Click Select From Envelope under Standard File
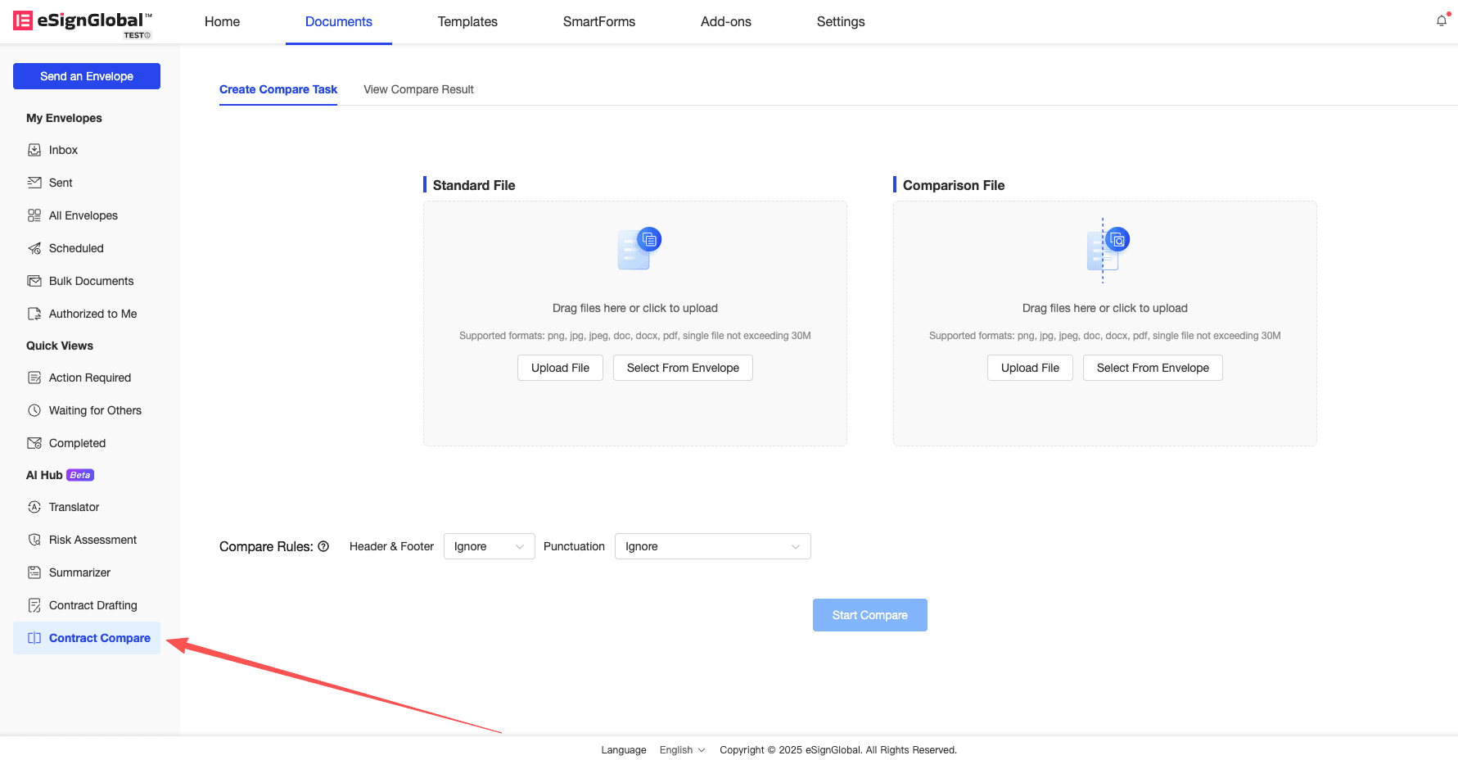 tap(683, 368)
